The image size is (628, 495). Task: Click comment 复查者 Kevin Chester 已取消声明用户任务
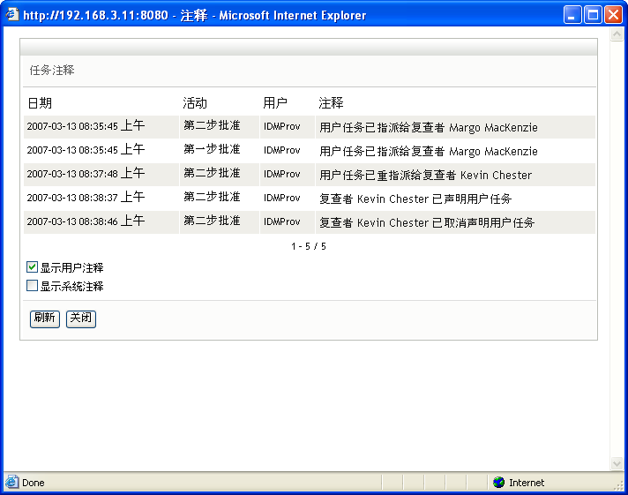coord(427,222)
